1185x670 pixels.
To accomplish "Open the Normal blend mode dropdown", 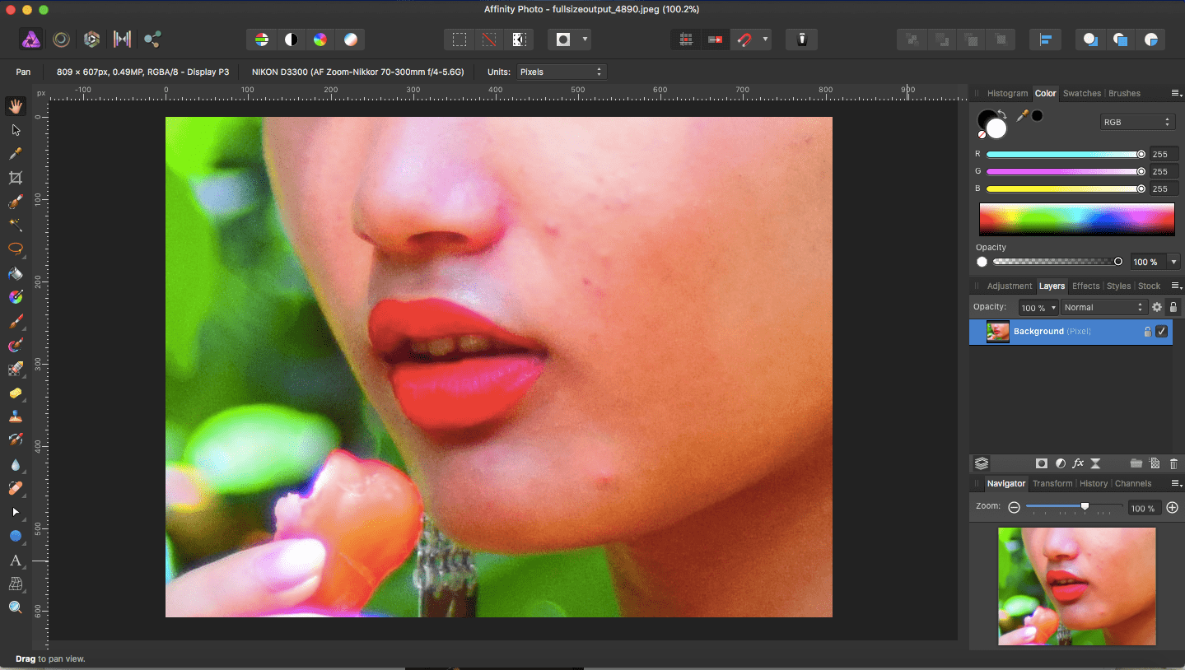I will point(1103,307).
